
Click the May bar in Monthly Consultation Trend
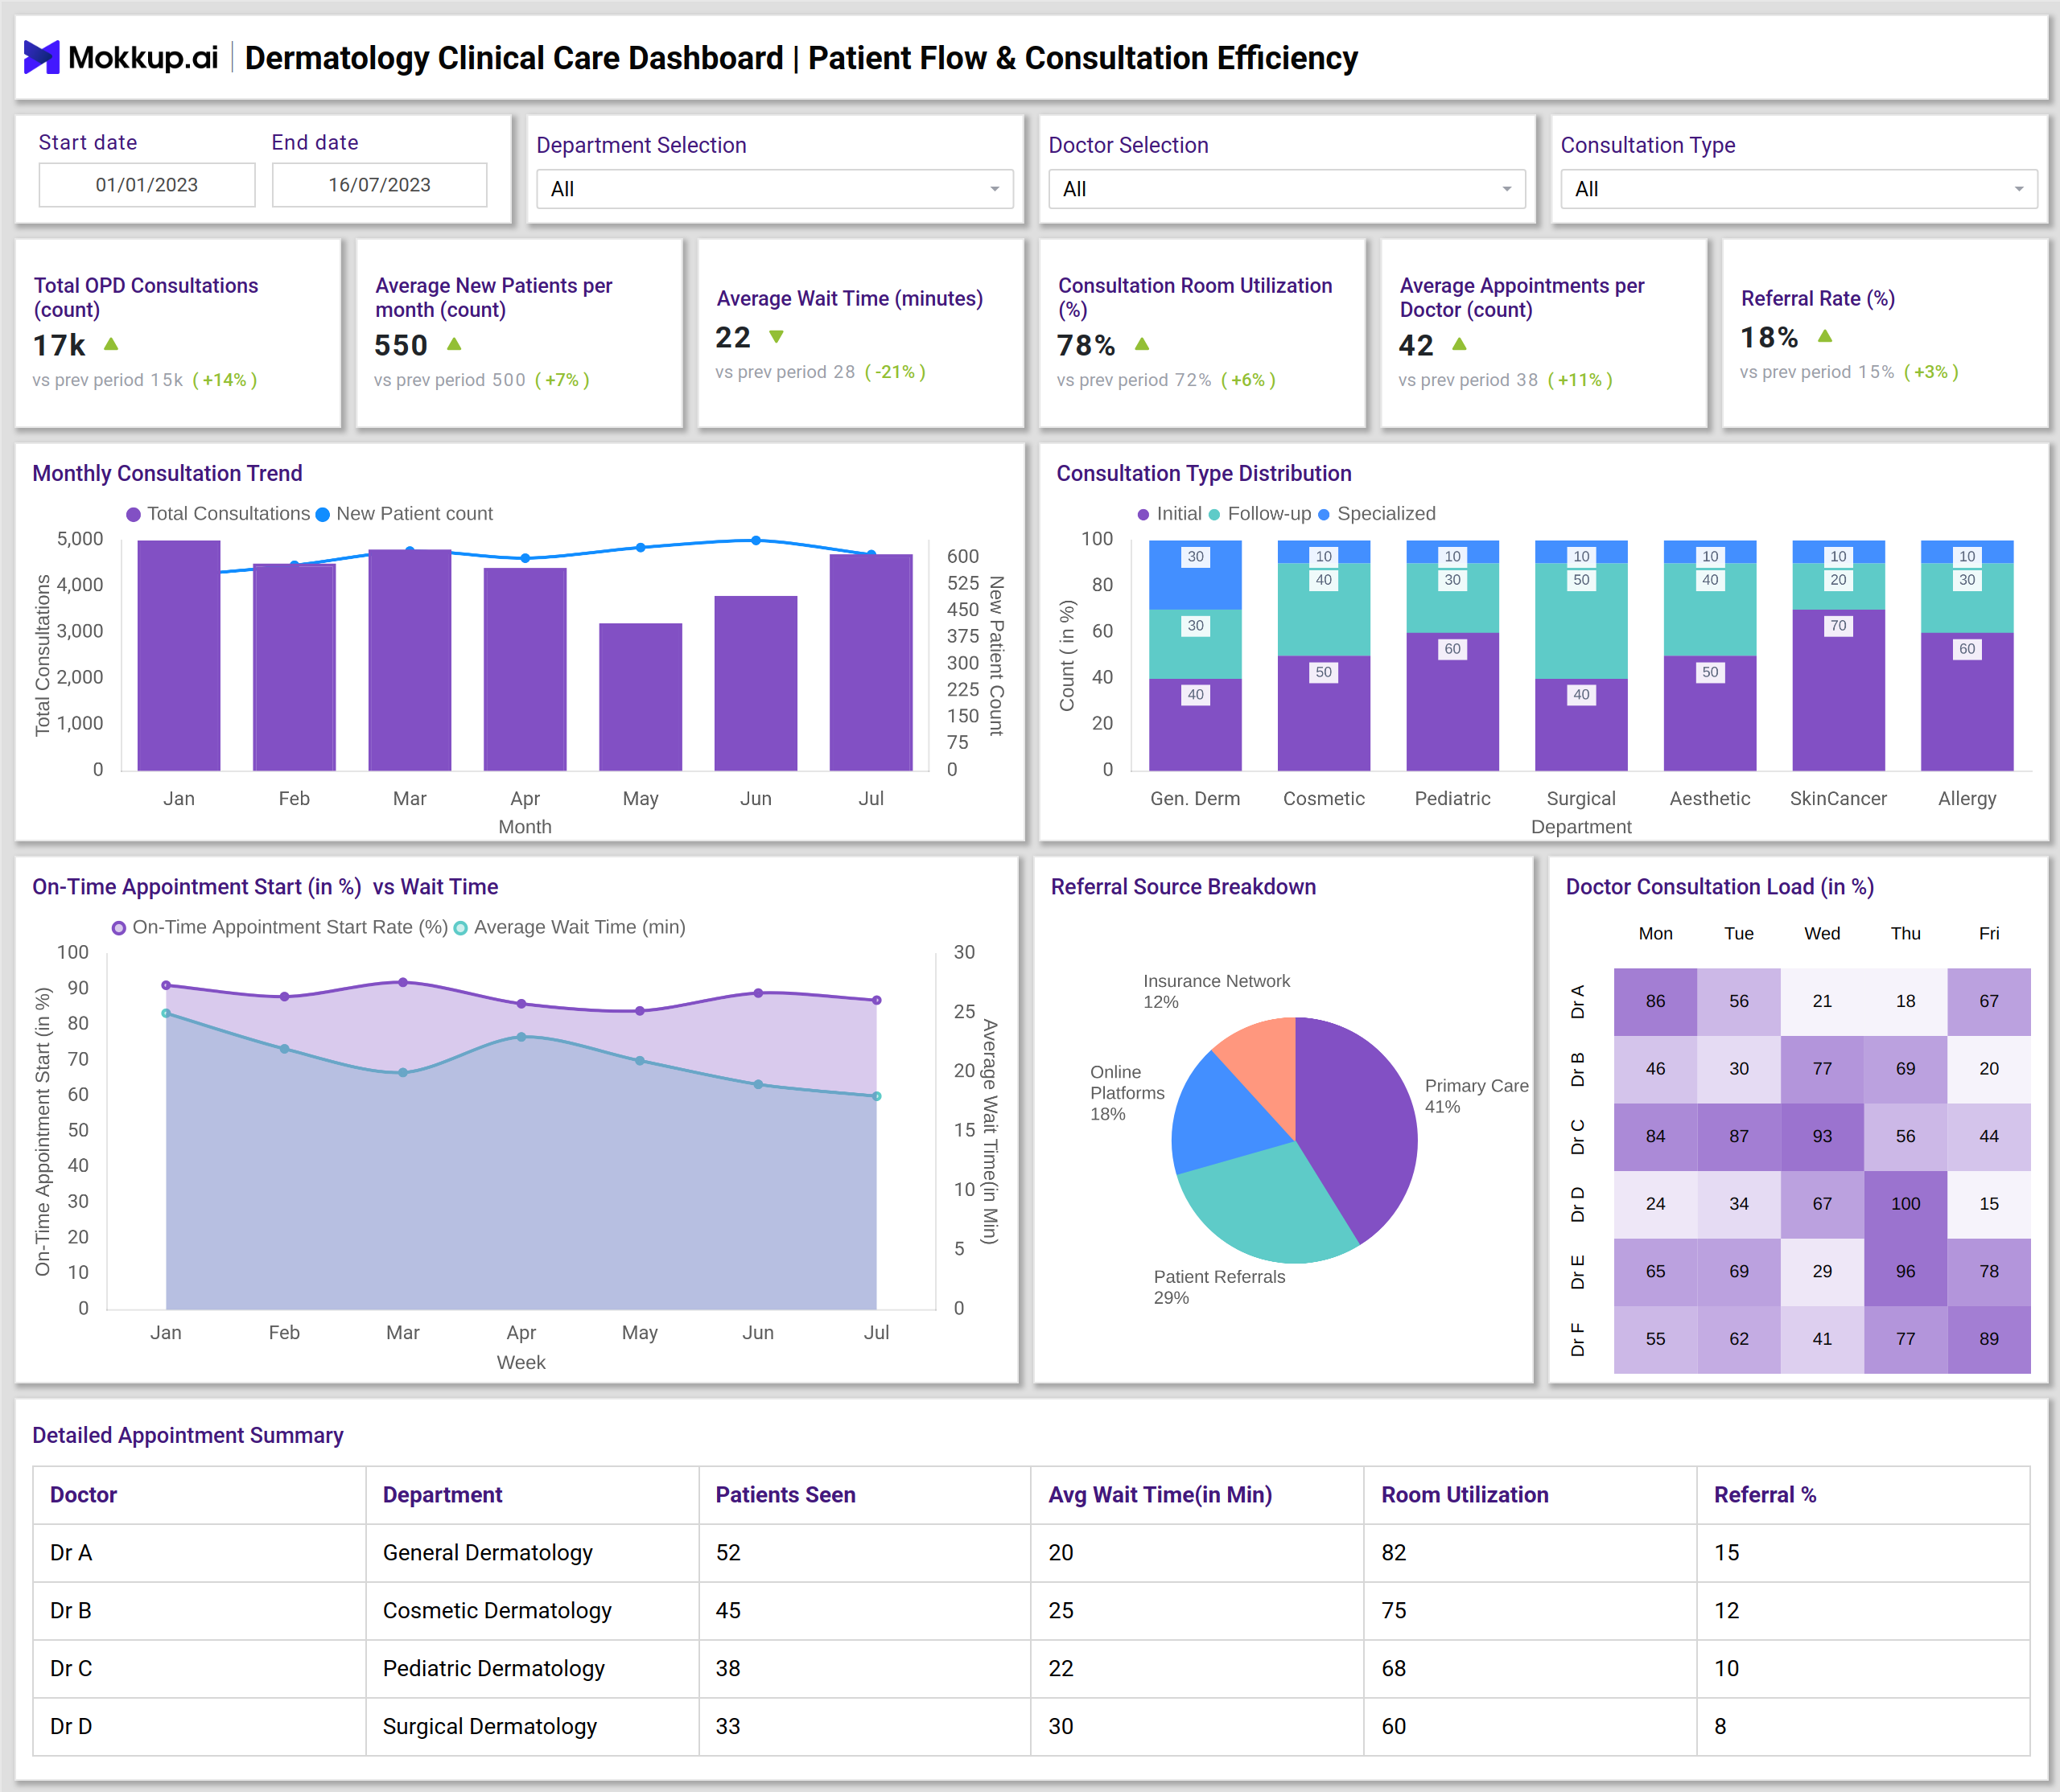coord(641,697)
